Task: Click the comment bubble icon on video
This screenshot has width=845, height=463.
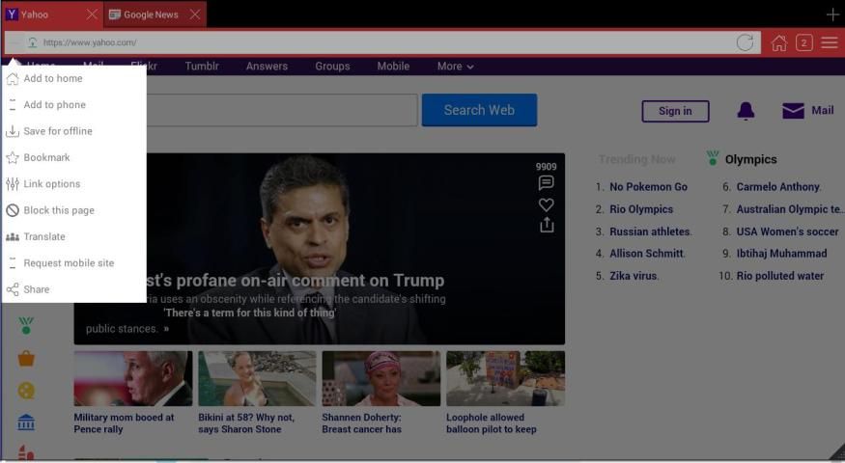Action: (547, 183)
